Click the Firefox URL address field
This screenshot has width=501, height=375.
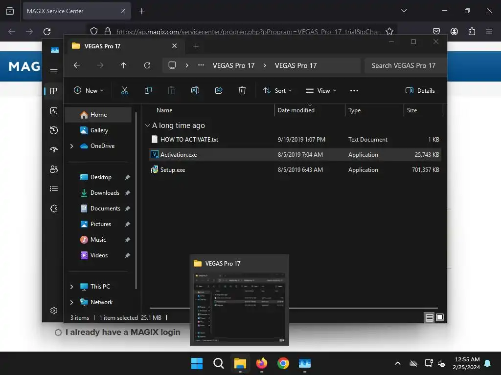[248, 31]
